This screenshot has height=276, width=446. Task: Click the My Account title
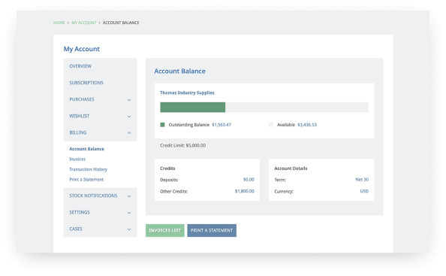[82, 49]
